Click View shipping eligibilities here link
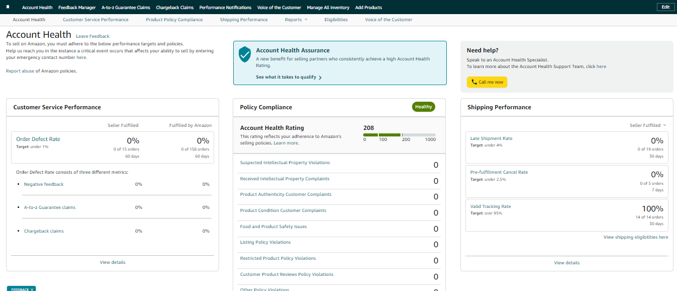677x291 pixels. point(636,237)
